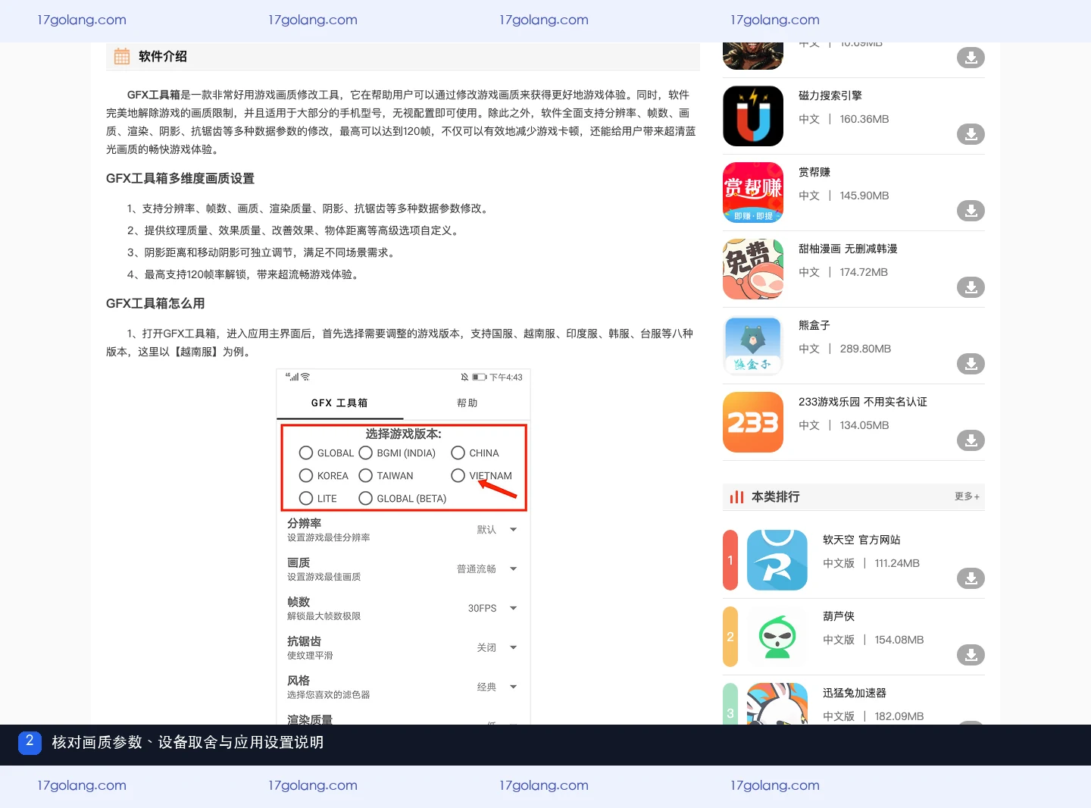The height and width of the screenshot is (808, 1091).
Task: Click the 选择游戏版本 label
Action: tap(403, 434)
